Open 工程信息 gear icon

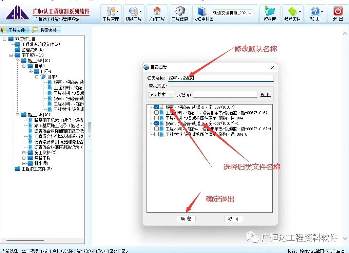(x=180, y=11)
